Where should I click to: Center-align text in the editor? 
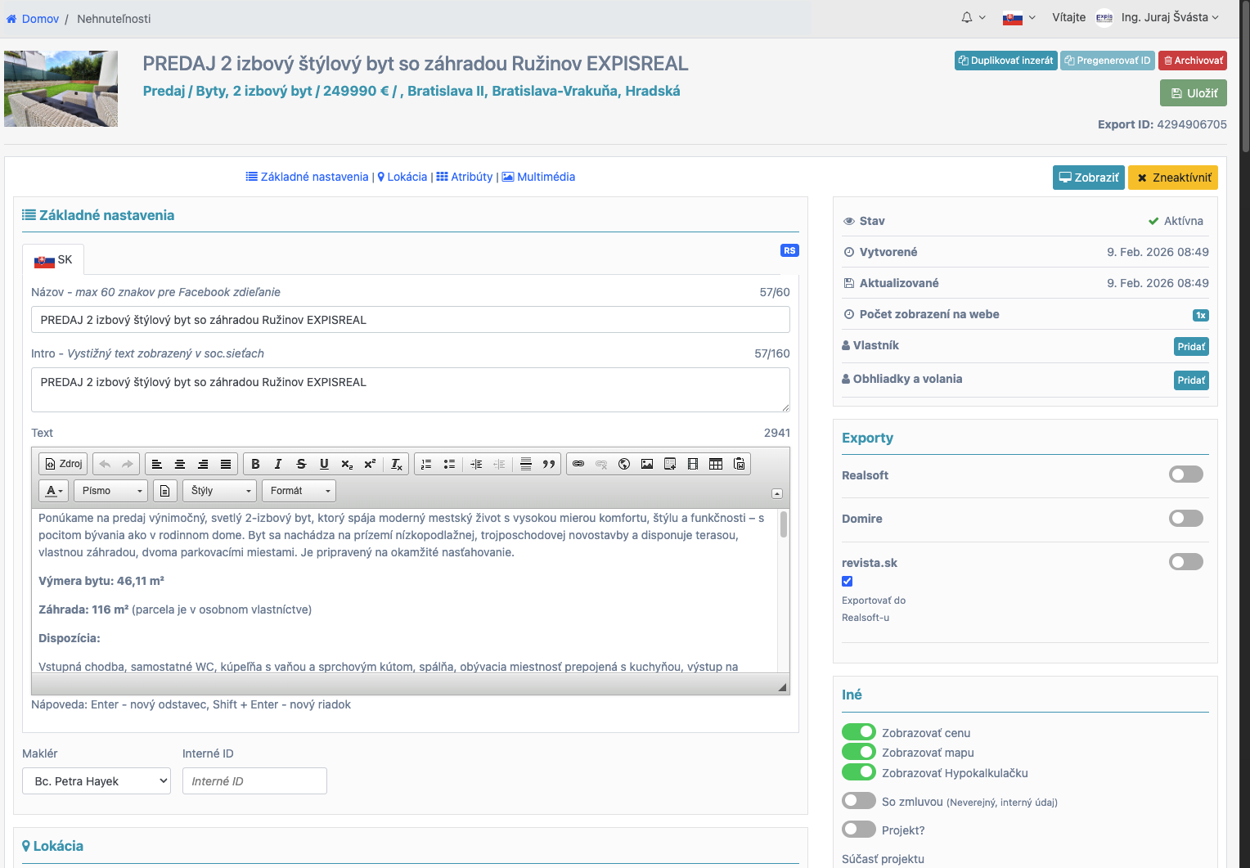[x=180, y=464]
